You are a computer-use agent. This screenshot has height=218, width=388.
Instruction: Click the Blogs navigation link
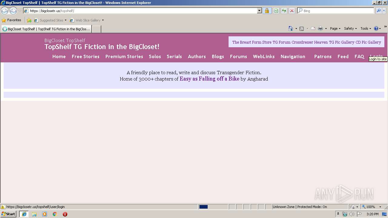coord(218,57)
